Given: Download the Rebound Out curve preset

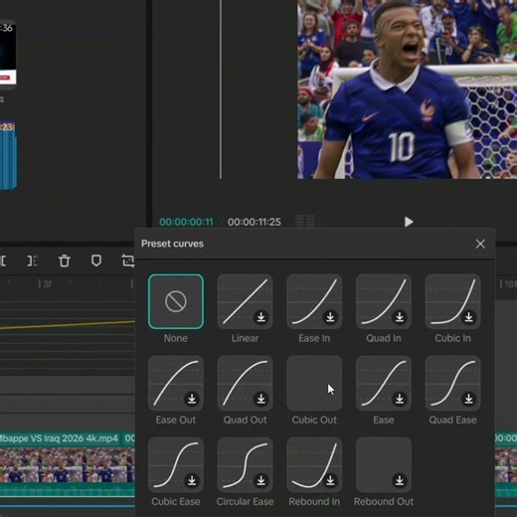Looking at the screenshot, I should pos(400,480).
